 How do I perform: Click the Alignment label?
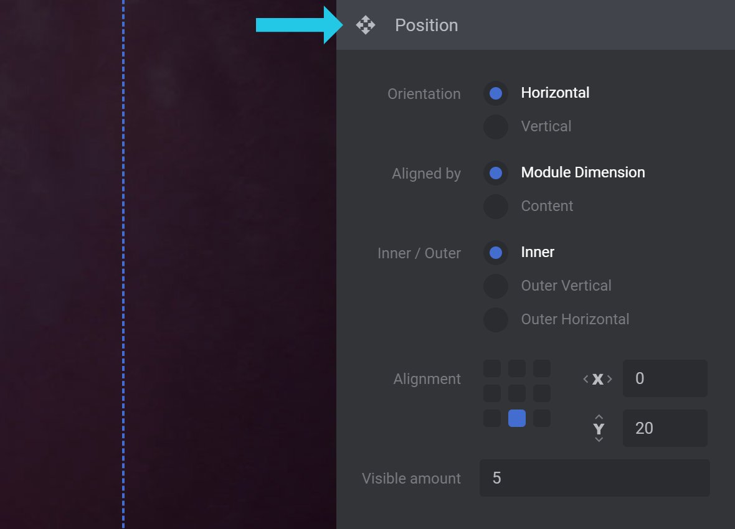[427, 379]
